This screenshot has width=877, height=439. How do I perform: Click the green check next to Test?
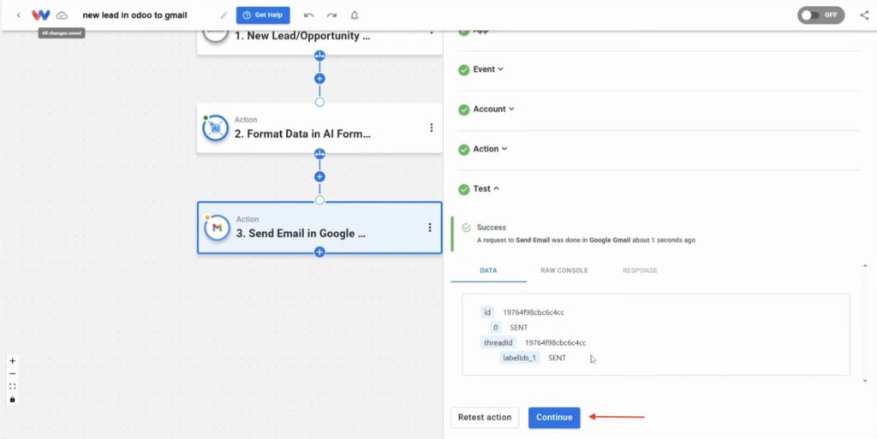point(463,189)
